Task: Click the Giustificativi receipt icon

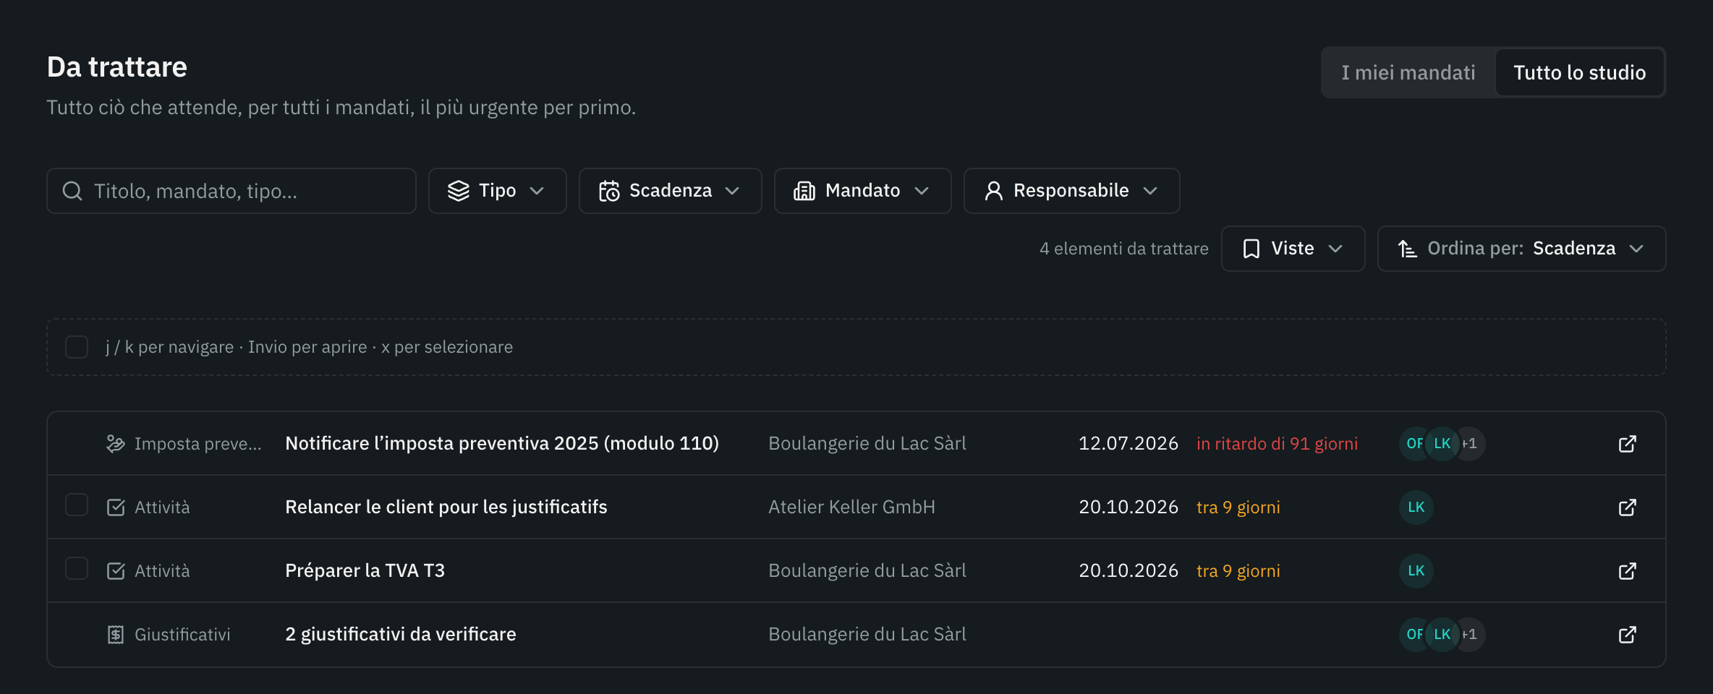Action: [116, 635]
